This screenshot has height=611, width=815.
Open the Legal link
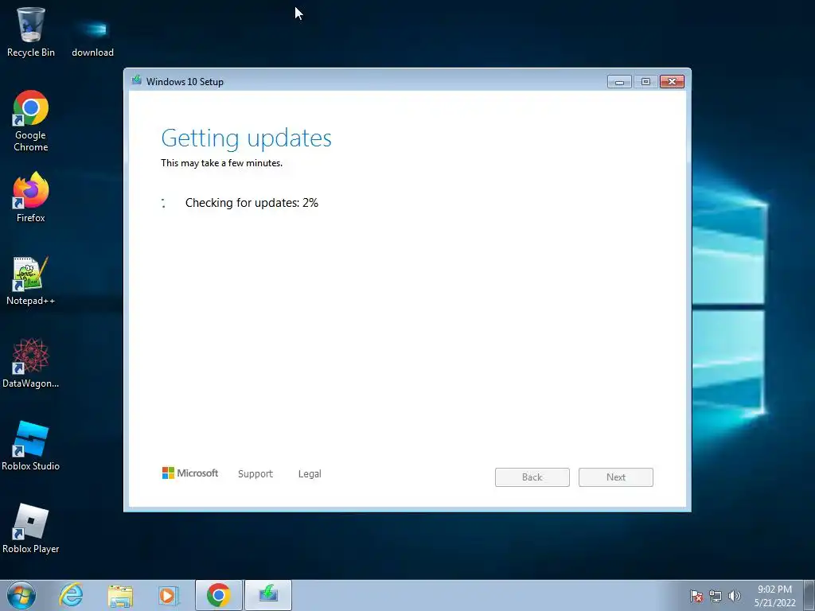coord(310,474)
